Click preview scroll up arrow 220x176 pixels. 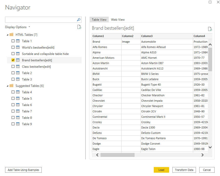(x=210, y=45)
